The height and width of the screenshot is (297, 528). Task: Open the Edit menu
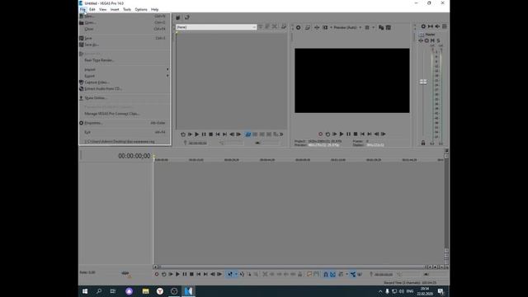(92, 9)
